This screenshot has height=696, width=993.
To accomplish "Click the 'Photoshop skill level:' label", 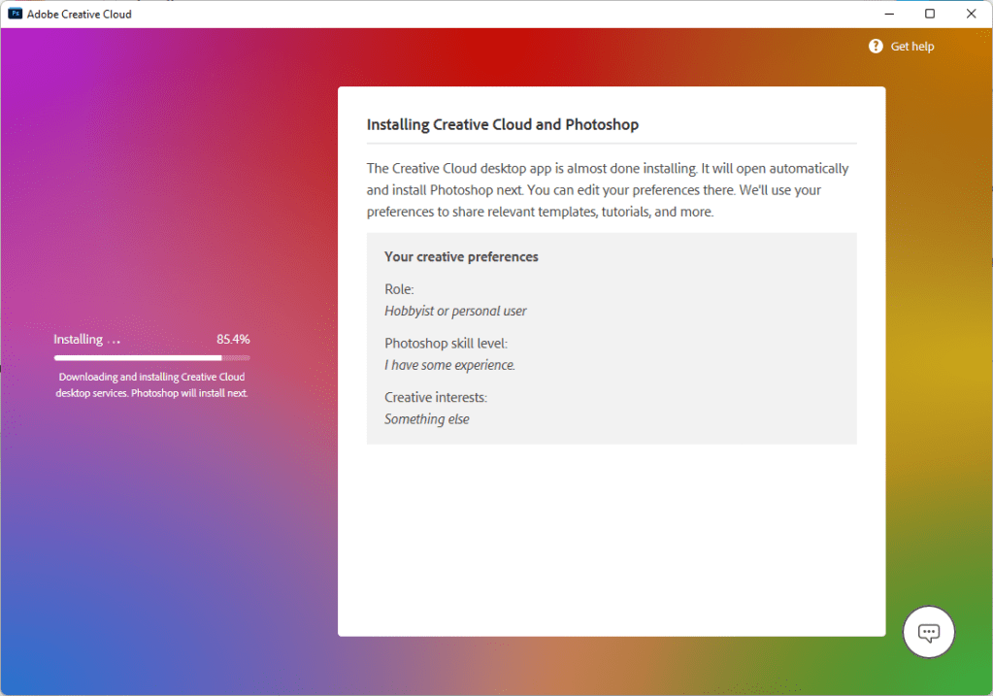I will [446, 344].
